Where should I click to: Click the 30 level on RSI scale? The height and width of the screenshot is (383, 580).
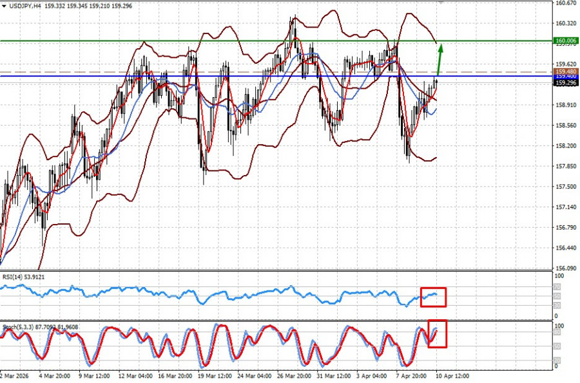557,306
